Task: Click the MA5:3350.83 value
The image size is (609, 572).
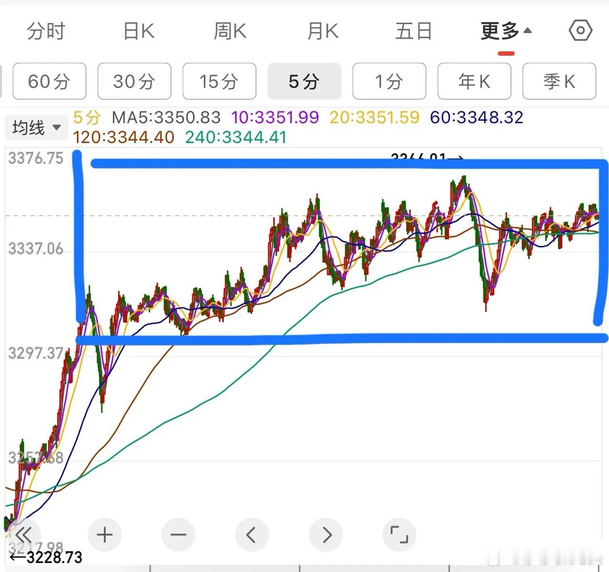Action: pyautogui.click(x=166, y=118)
